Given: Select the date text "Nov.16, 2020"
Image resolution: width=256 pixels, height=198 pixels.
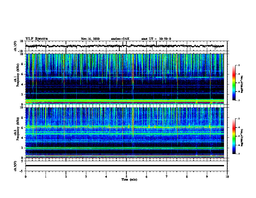Looking at the screenshot, I should click(90, 39).
